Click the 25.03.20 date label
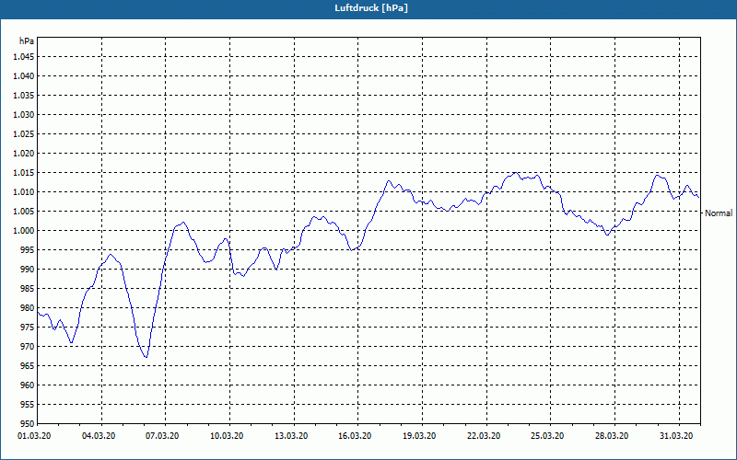This screenshot has height=460, width=737. tap(547, 436)
